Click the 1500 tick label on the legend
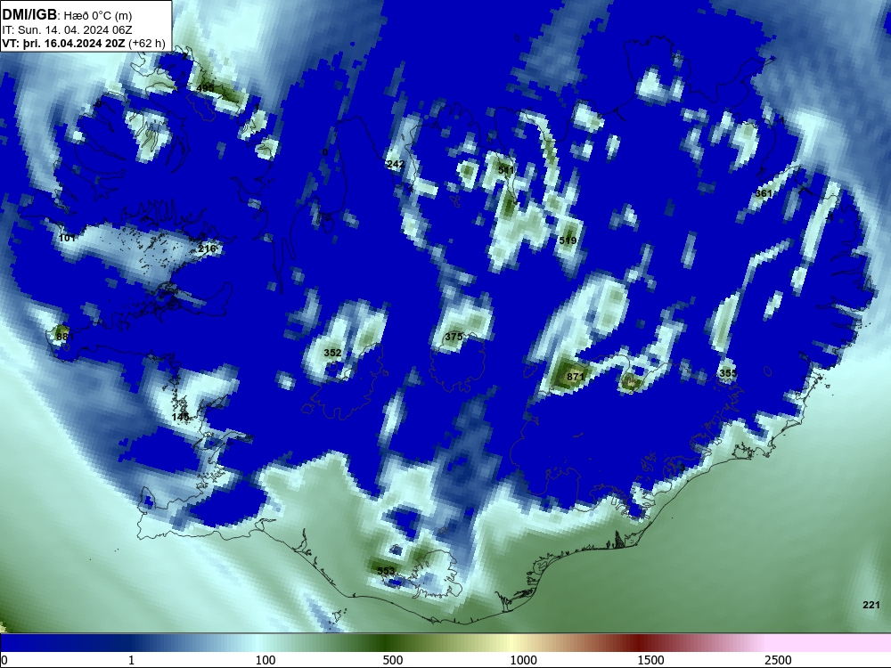The image size is (891, 668). pos(650,660)
